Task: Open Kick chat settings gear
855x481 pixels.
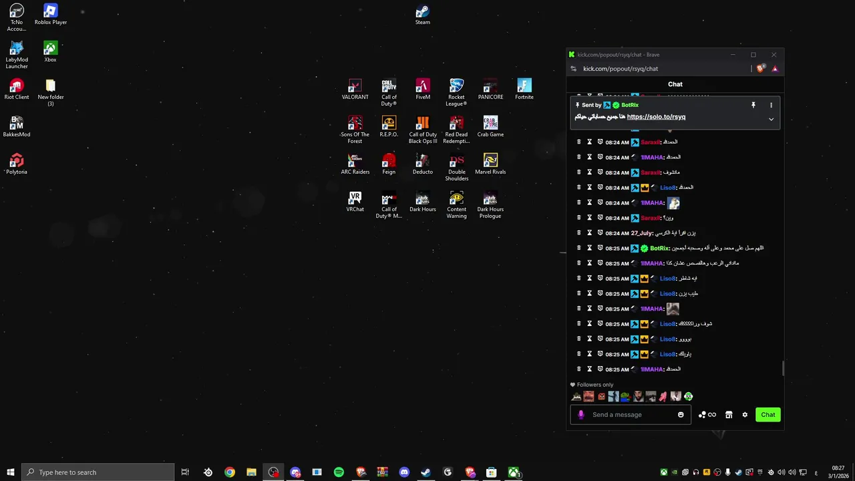Action: click(x=745, y=415)
